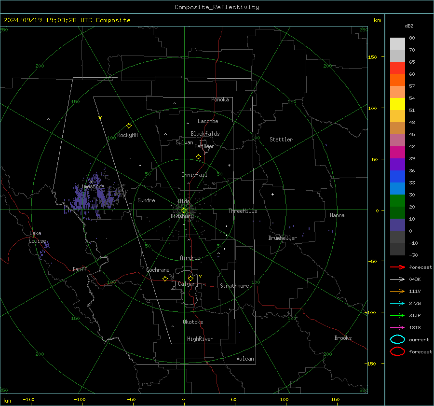Image resolution: width=434 pixels, height=406 pixels.
Task: Select the Stettler label
Action: pos(281,140)
